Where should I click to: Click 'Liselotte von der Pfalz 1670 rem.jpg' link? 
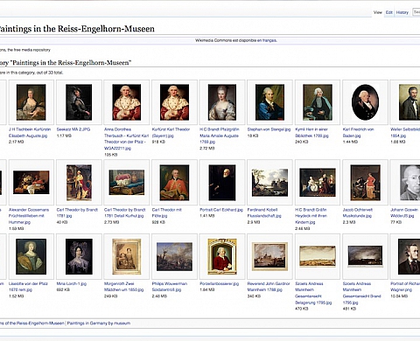click(x=28, y=287)
